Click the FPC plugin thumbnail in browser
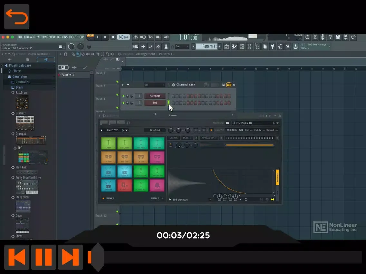Screen dimensions: 366x274 tap(33, 157)
